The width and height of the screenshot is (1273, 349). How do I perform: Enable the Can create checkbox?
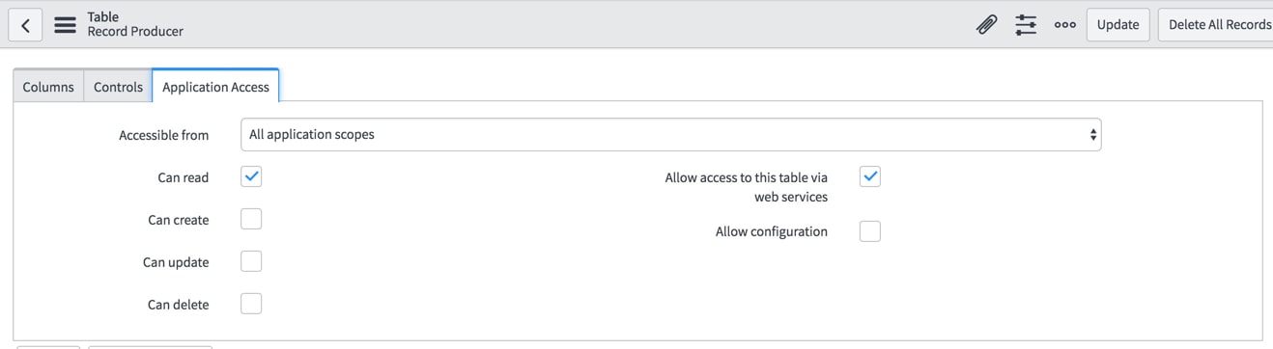tap(251, 219)
